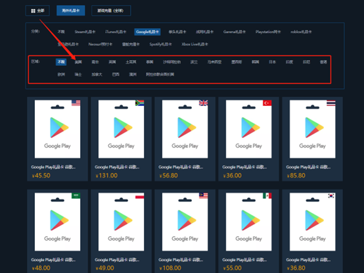Click the Korea flag on the ¥36.80 card

point(331,195)
